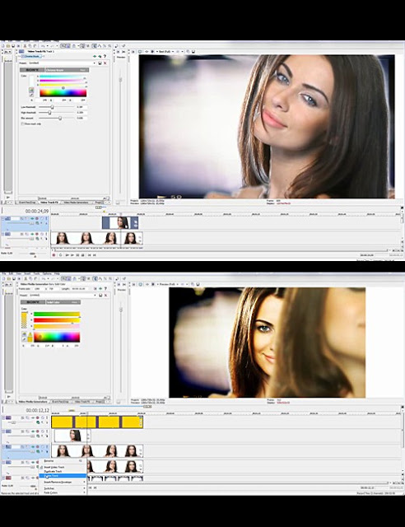
Task: Click Save icon in lower window toolbar
Action: tap(13, 278)
